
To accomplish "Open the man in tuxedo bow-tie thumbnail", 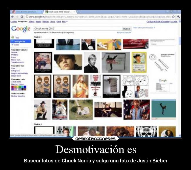I will point(88,44).
